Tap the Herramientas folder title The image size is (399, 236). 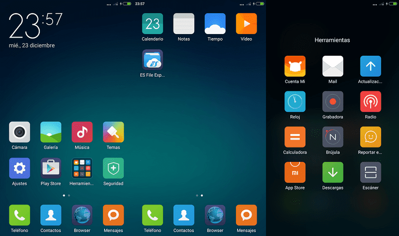pos(332,40)
